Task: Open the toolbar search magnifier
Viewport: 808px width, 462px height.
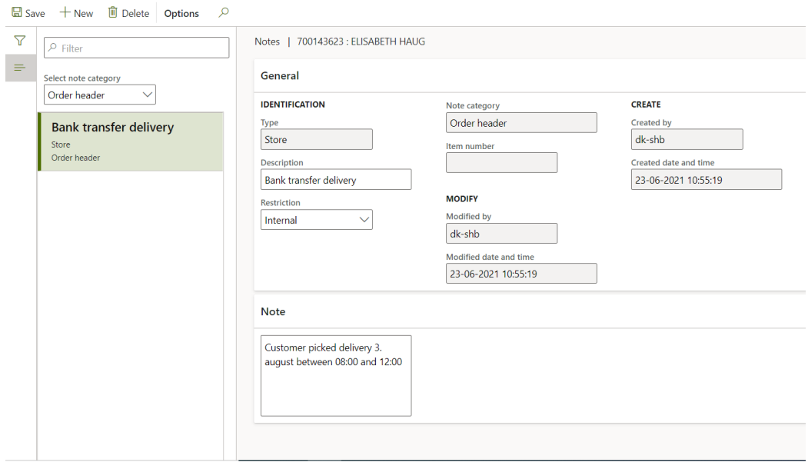Action: (x=224, y=13)
